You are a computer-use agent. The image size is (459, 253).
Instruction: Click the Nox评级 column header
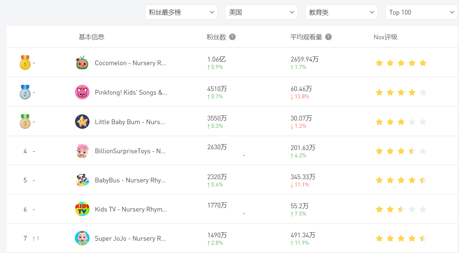385,37
